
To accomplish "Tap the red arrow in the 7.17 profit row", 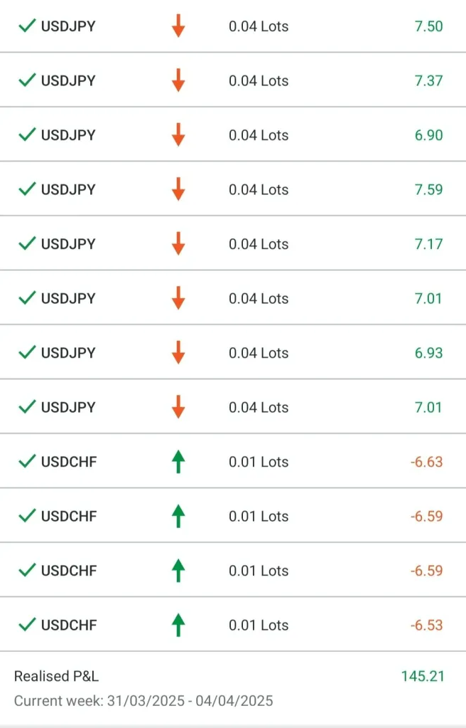I will 178,244.
